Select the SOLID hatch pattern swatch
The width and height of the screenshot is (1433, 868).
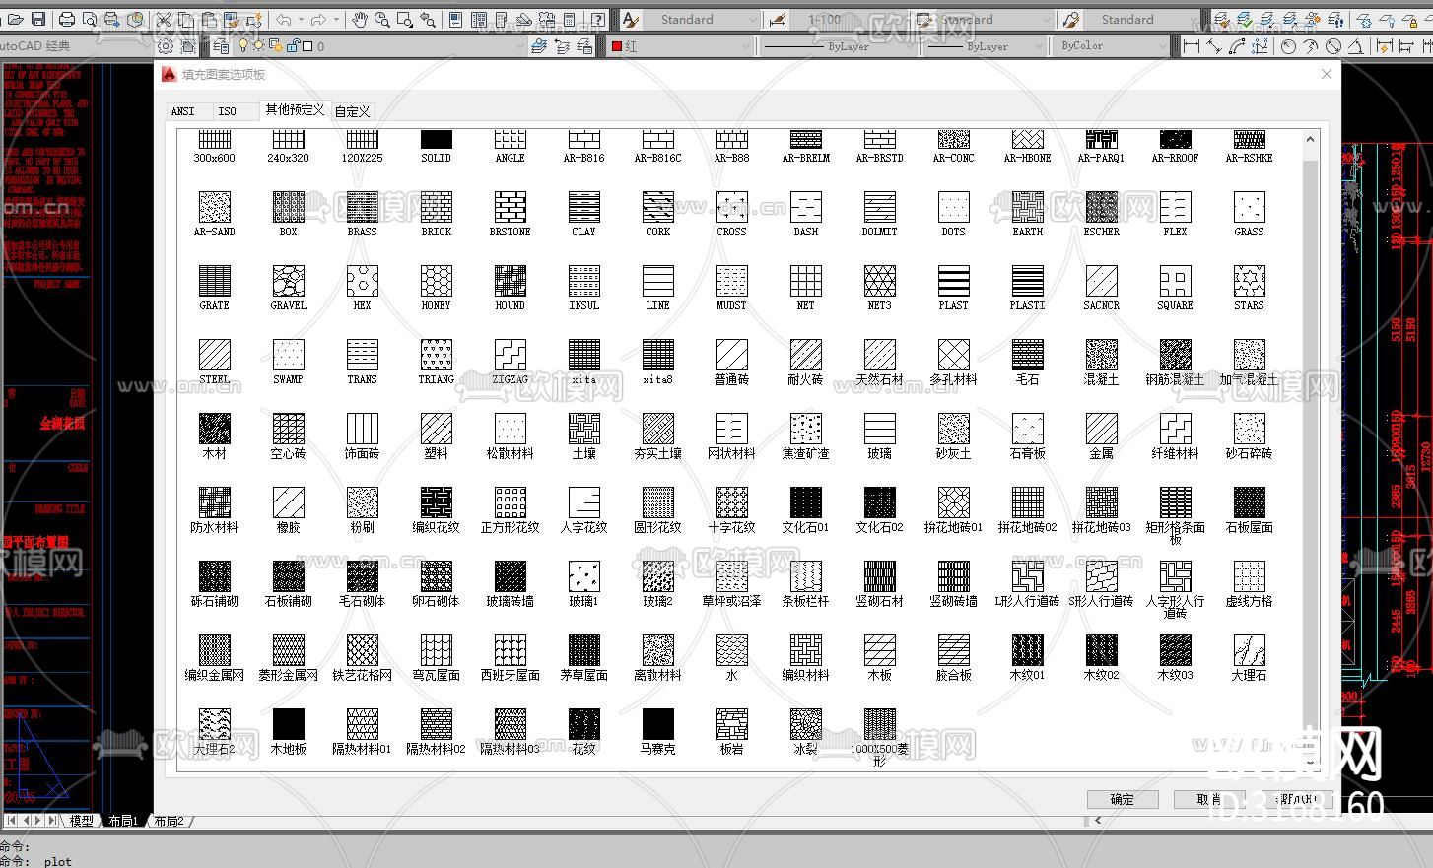coord(436,141)
